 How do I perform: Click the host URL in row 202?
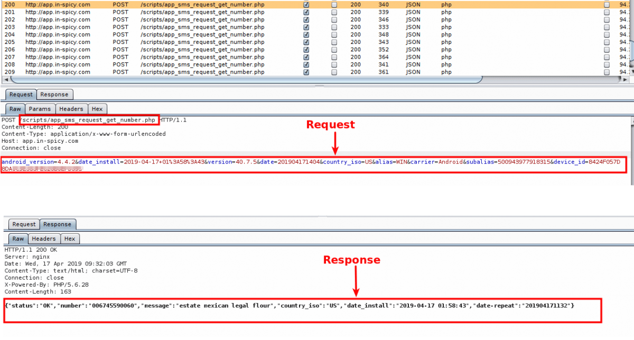pos(58,20)
